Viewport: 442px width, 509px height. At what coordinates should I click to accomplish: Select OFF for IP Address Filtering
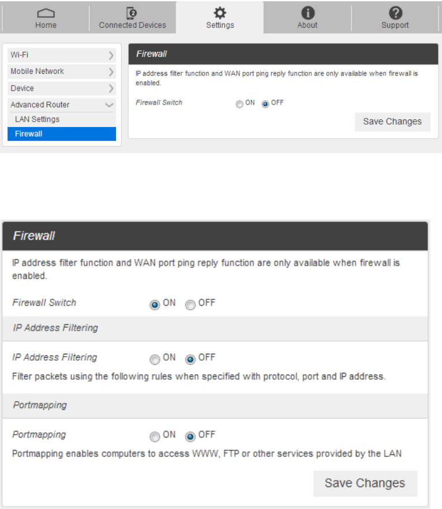(x=190, y=360)
